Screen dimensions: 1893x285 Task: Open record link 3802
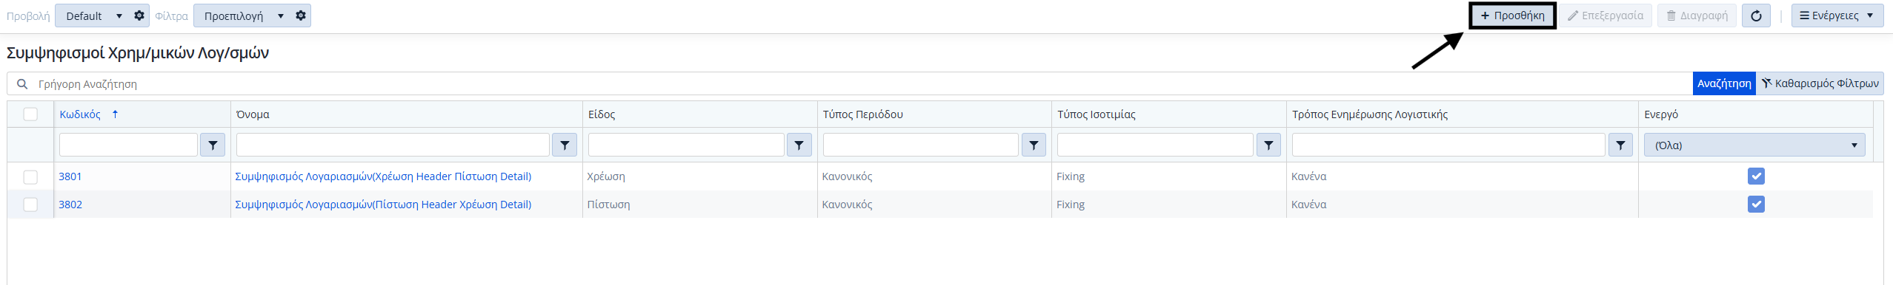click(x=70, y=205)
